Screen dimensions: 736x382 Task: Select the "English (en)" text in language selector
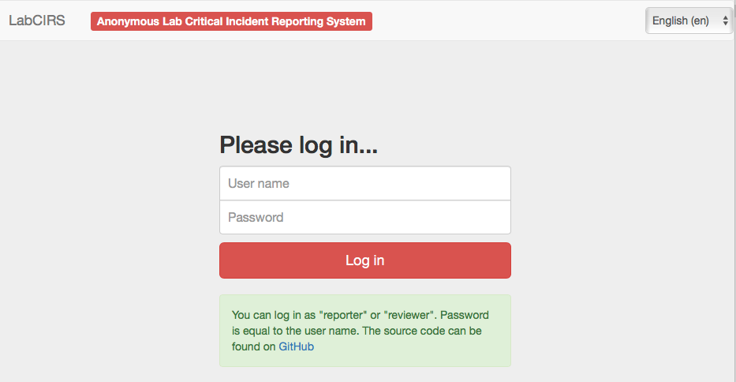click(x=680, y=21)
